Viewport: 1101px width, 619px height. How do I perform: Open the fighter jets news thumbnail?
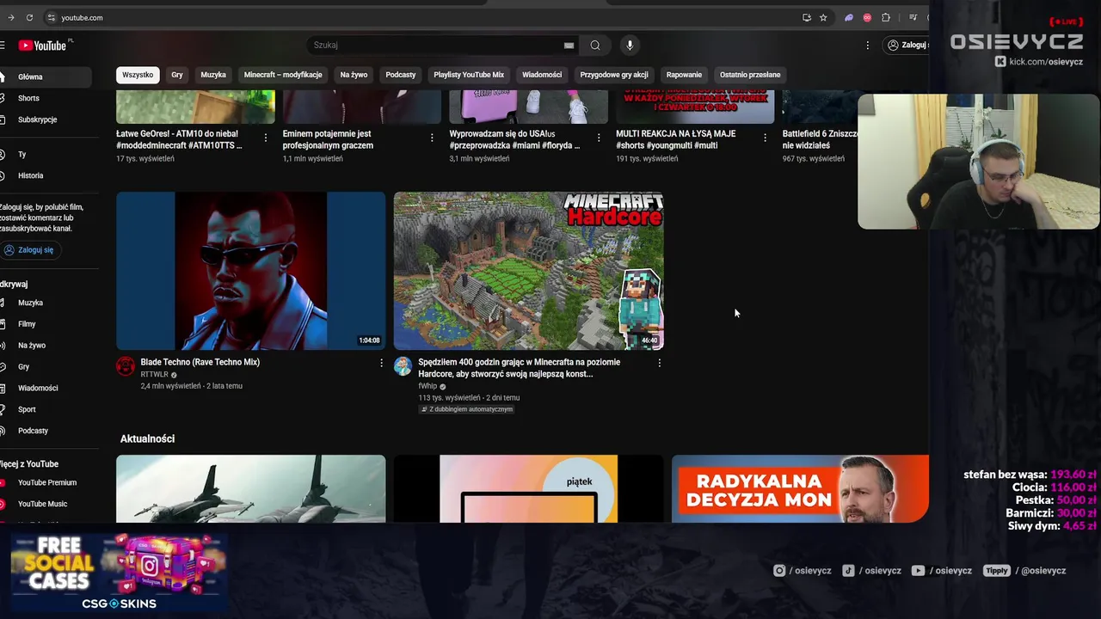tap(251, 488)
